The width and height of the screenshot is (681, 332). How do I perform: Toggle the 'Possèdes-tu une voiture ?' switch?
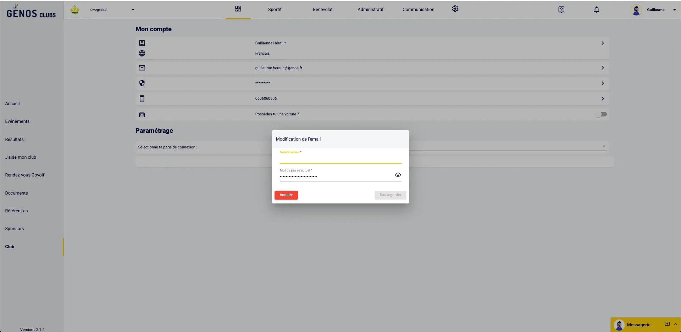click(601, 114)
